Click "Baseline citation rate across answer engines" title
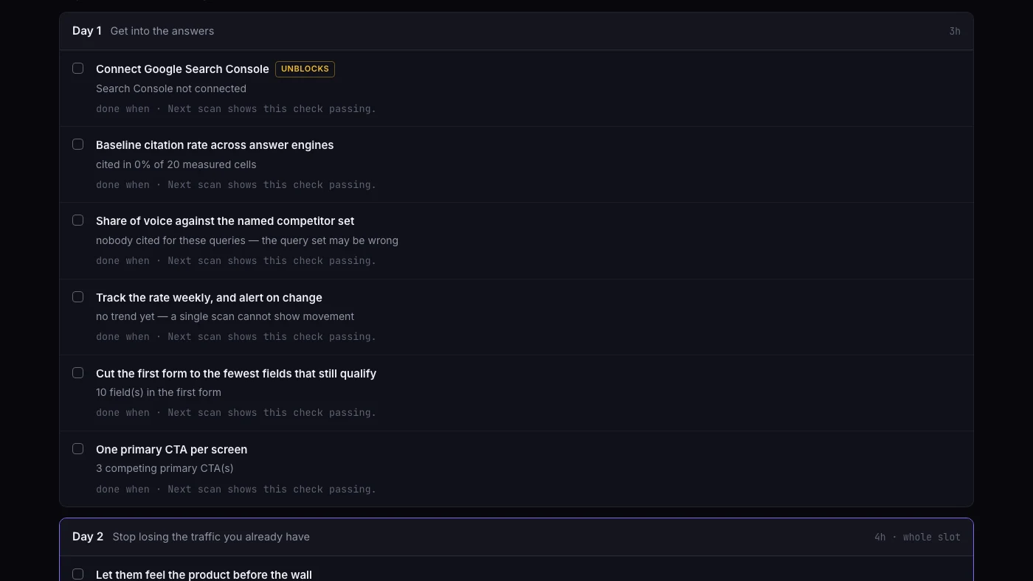This screenshot has width=1033, height=581. pos(215,145)
